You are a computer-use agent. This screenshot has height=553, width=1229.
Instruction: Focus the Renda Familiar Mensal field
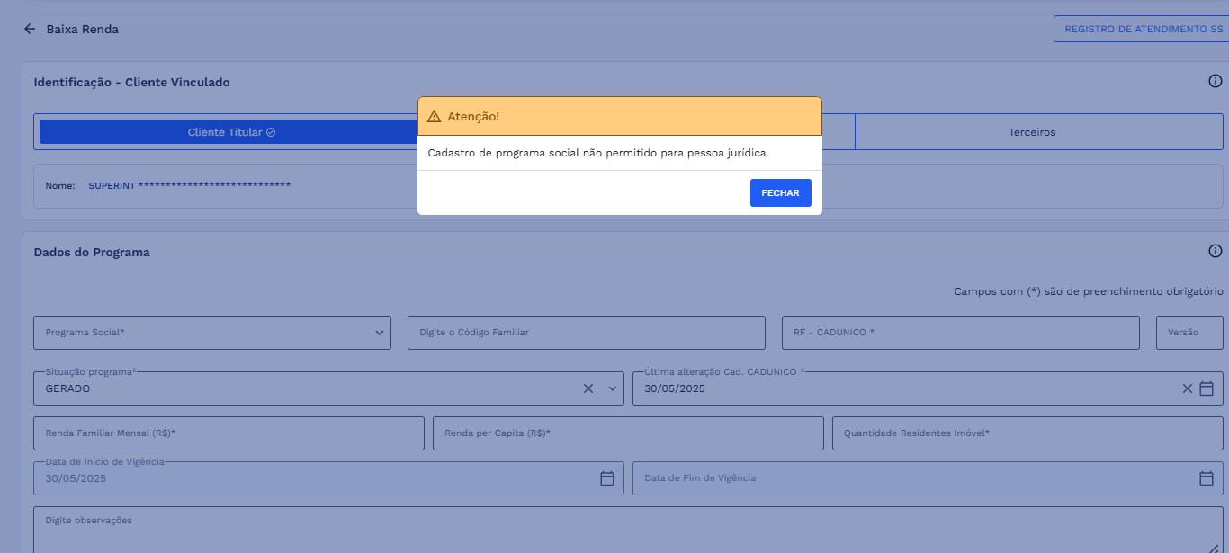(x=229, y=433)
